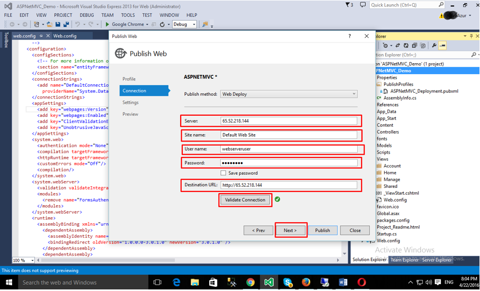This screenshot has width=480, height=291.
Task: Select ASPNetMVC_Deployment.pubxml in Solution Explorer
Action: coord(424,91)
